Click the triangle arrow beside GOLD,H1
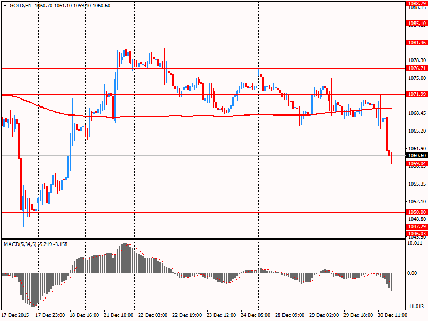428x321 pixels. (x=5, y=5)
